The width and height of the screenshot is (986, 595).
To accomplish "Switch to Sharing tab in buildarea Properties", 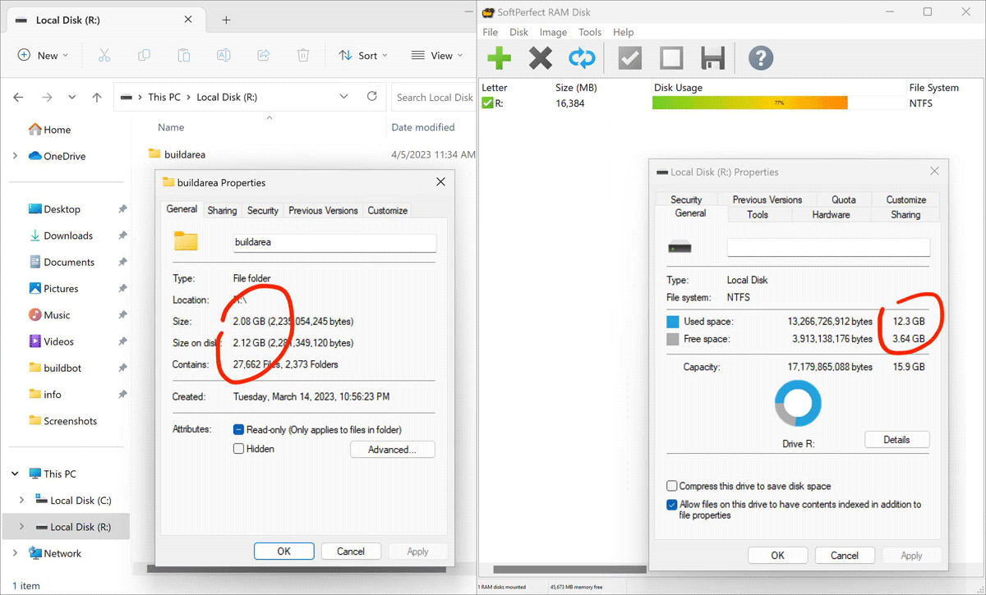I will point(222,211).
